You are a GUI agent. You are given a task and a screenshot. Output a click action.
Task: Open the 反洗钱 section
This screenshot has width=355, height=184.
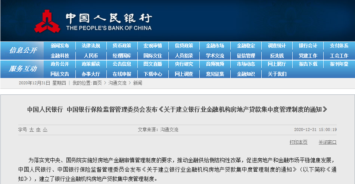(x=277, y=56)
